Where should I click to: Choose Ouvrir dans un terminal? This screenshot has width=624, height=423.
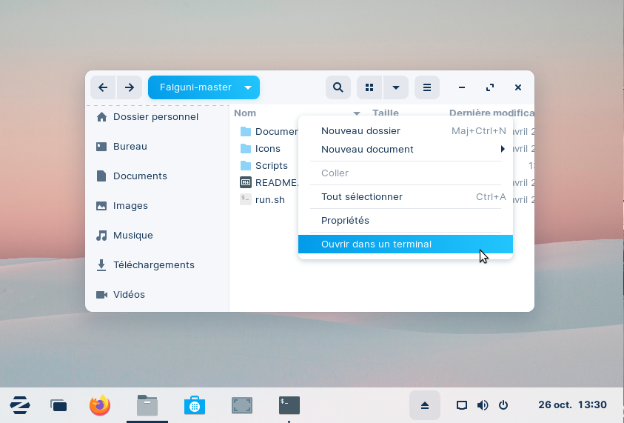(376, 244)
